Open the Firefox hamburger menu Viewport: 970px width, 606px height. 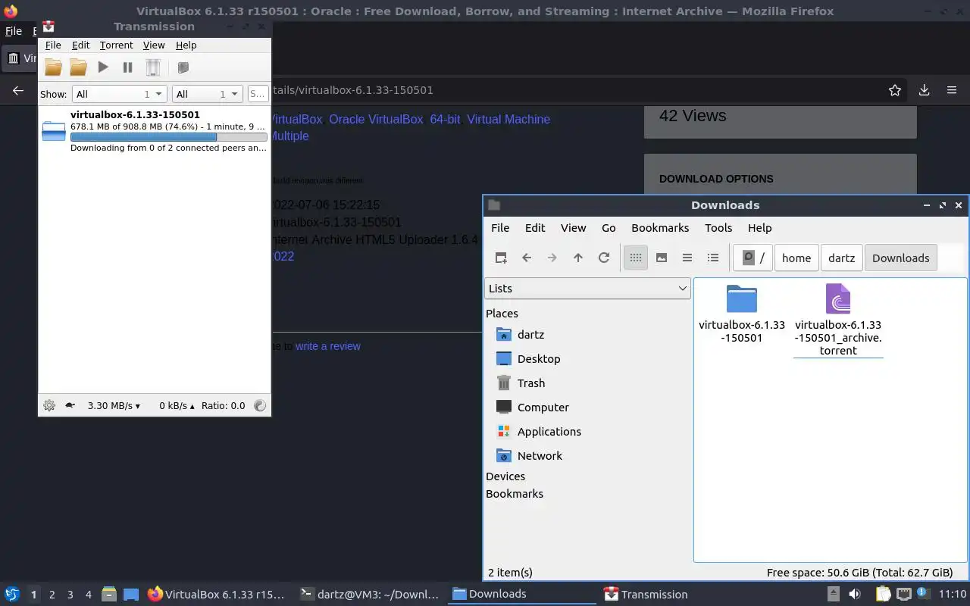(x=952, y=90)
